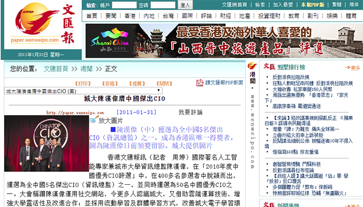Image resolution: width=363 pixels, height=207 pixels.
Task: Click the 密碼 password input field
Action: [163, 5]
